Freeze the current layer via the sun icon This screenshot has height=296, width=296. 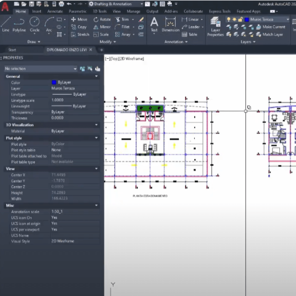point(235,19)
